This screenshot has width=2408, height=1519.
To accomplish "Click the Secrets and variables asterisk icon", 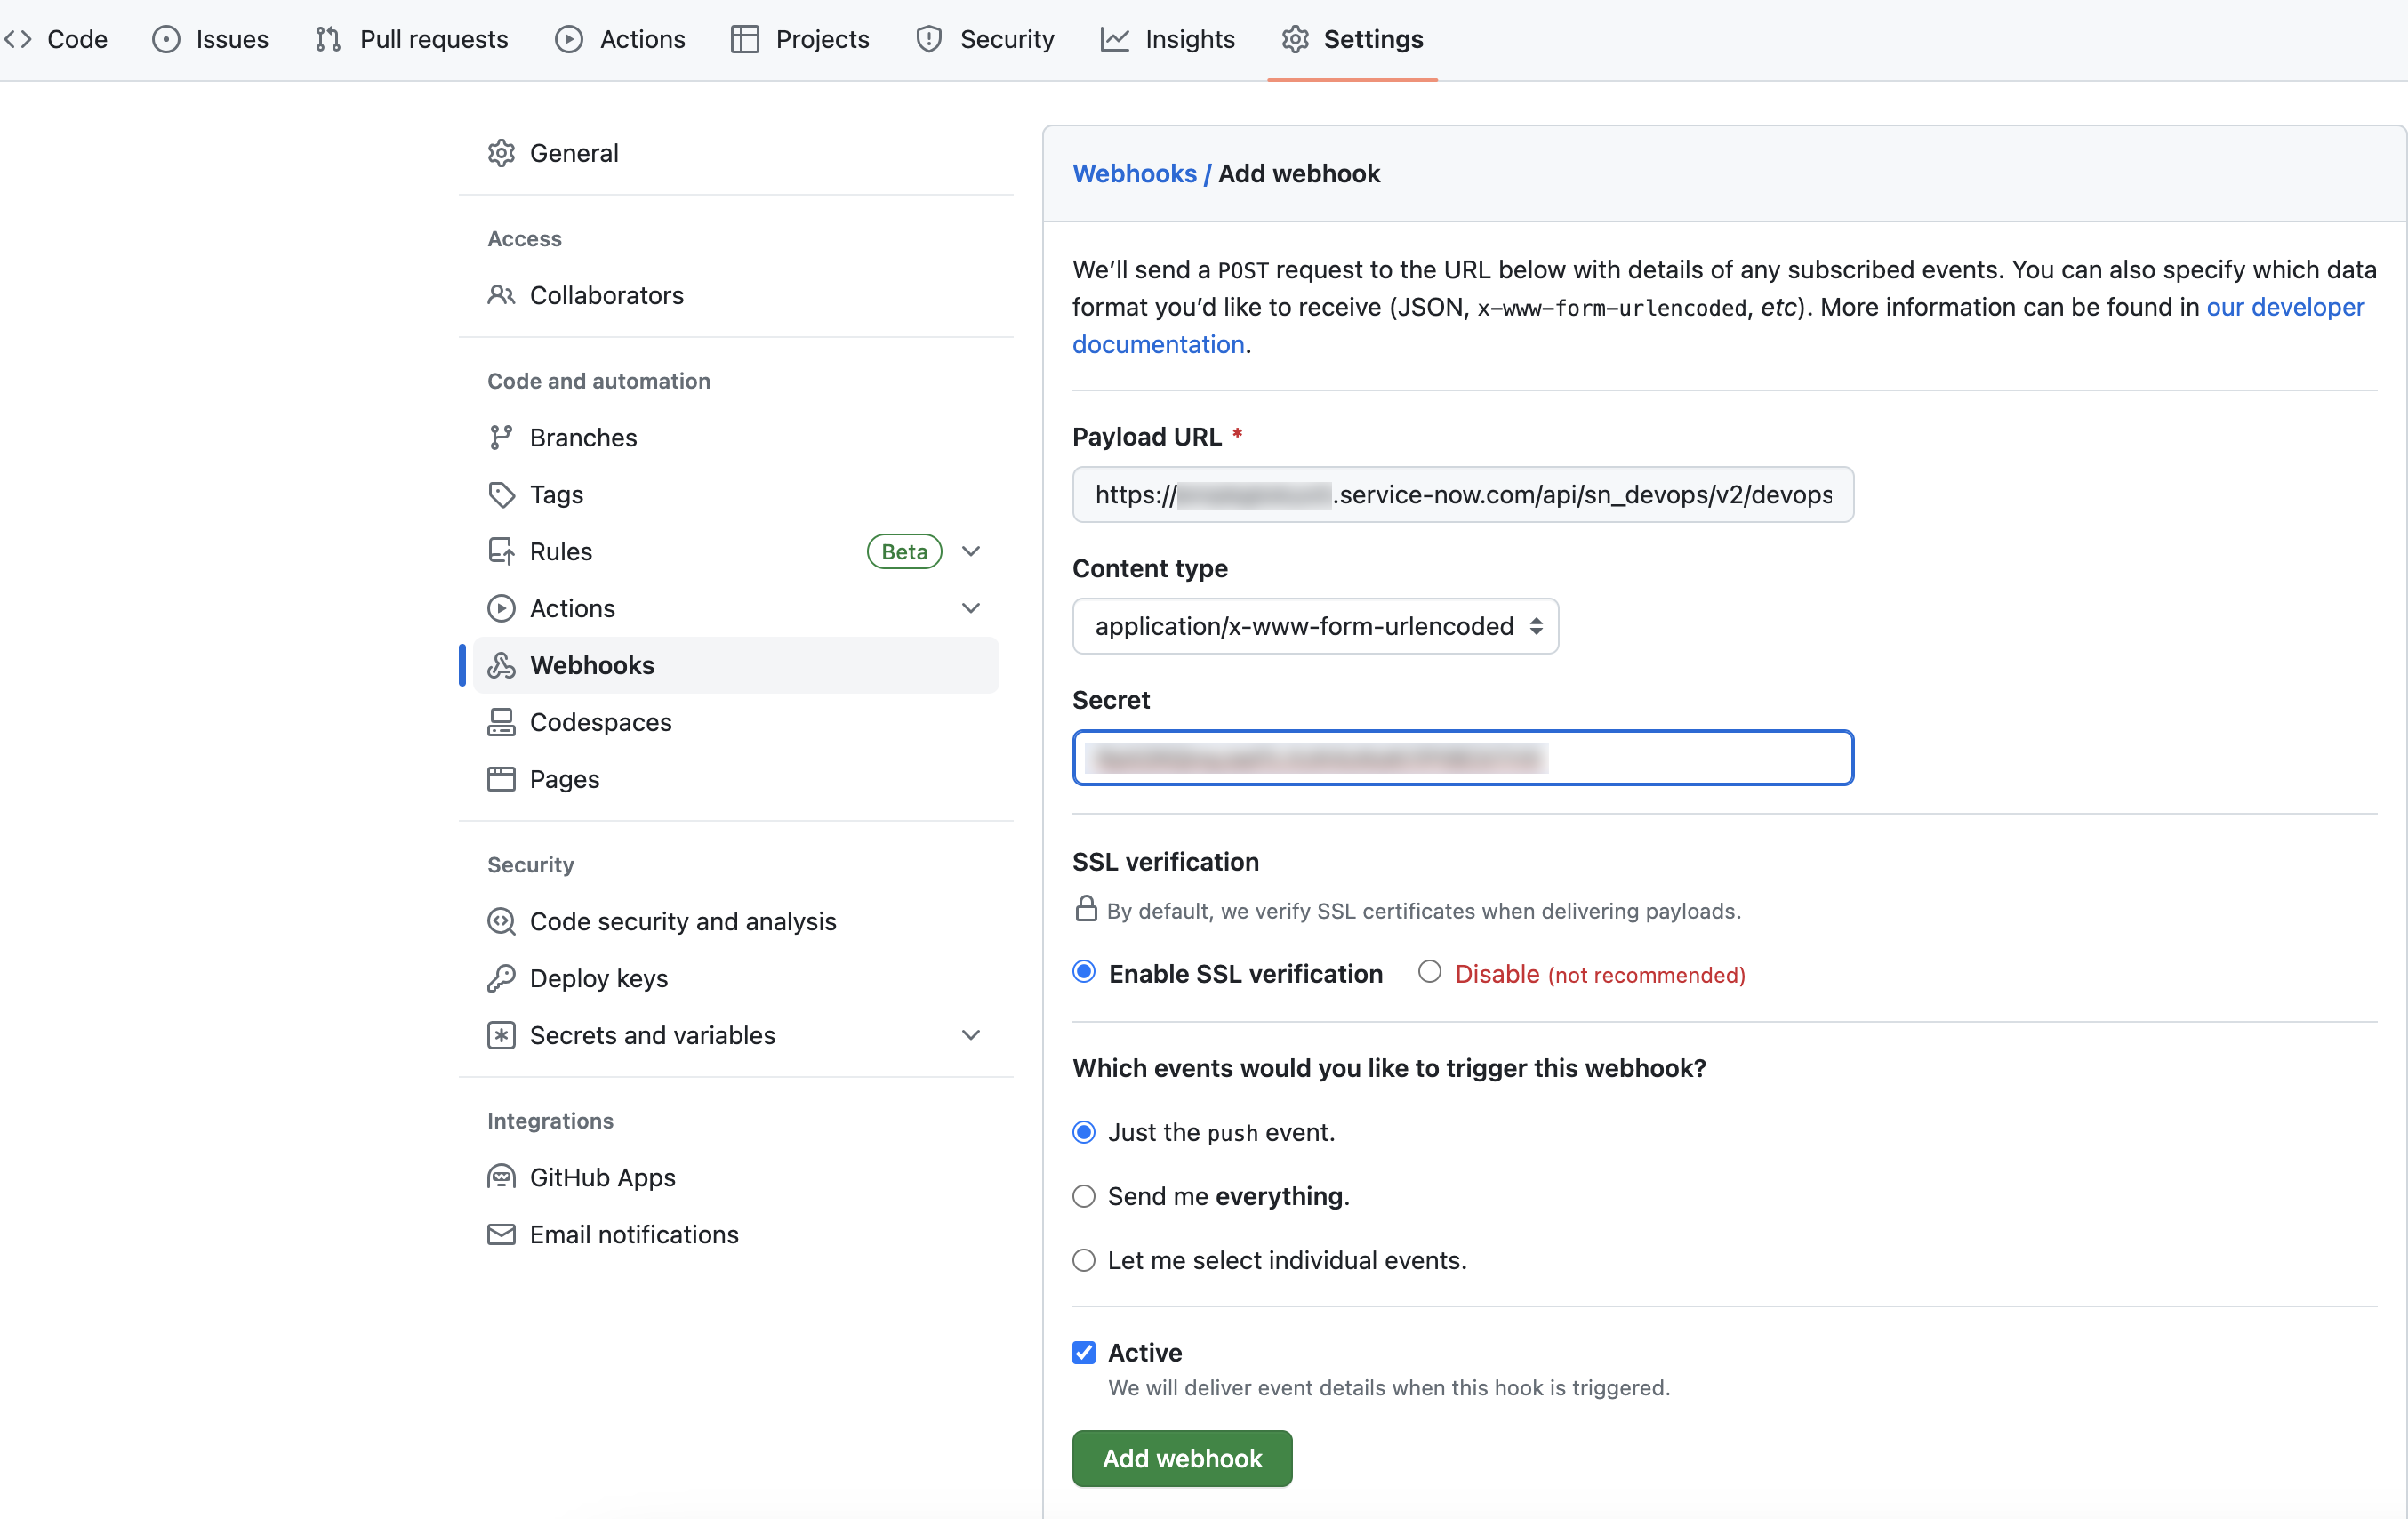I will (501, 1035).
